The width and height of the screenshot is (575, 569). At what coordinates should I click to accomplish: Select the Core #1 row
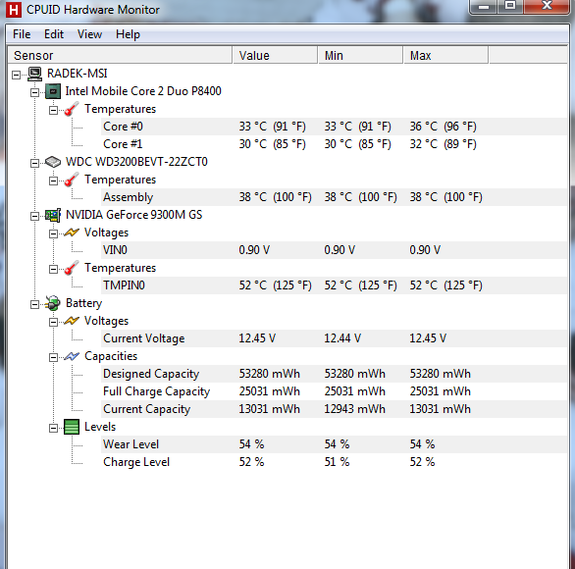click(x=334, y=144)
